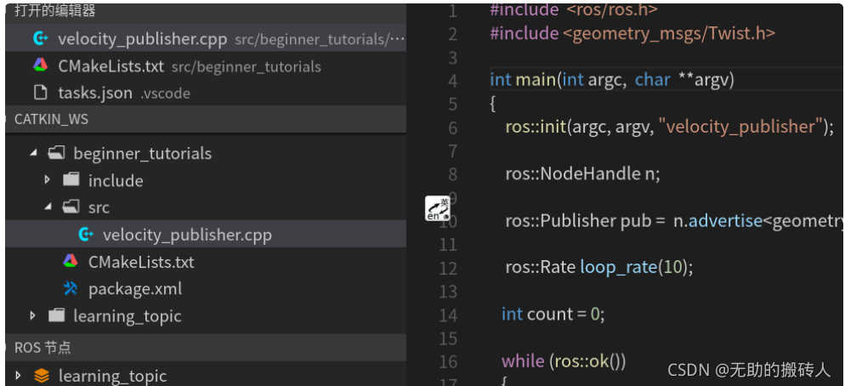
Task: Click tools icon of package.xml
Action: click(x=71, y=289)
